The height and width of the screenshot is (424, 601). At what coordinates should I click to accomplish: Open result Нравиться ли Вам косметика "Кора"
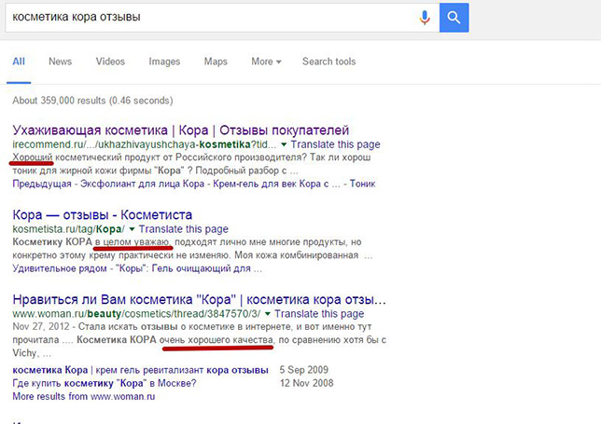pyautogui.click(x=200, y=299)
